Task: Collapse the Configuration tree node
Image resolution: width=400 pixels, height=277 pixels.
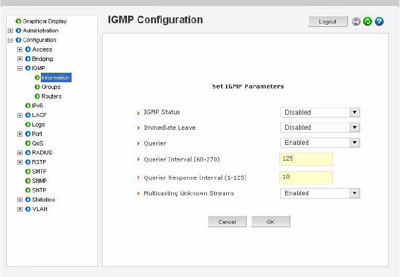Action: tap(10, 40)
